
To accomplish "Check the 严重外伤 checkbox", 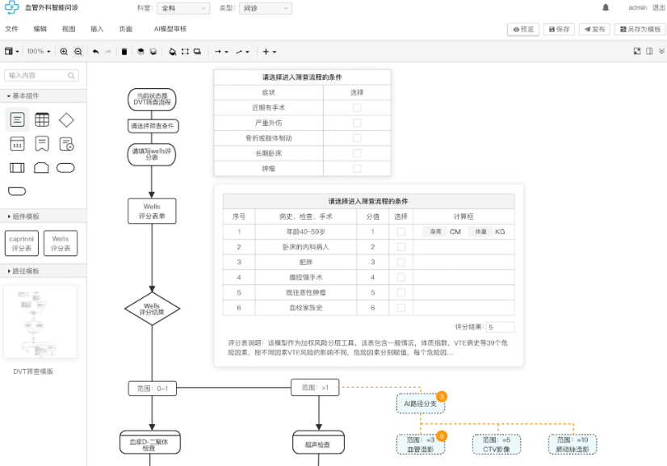I will coord(357,123).
